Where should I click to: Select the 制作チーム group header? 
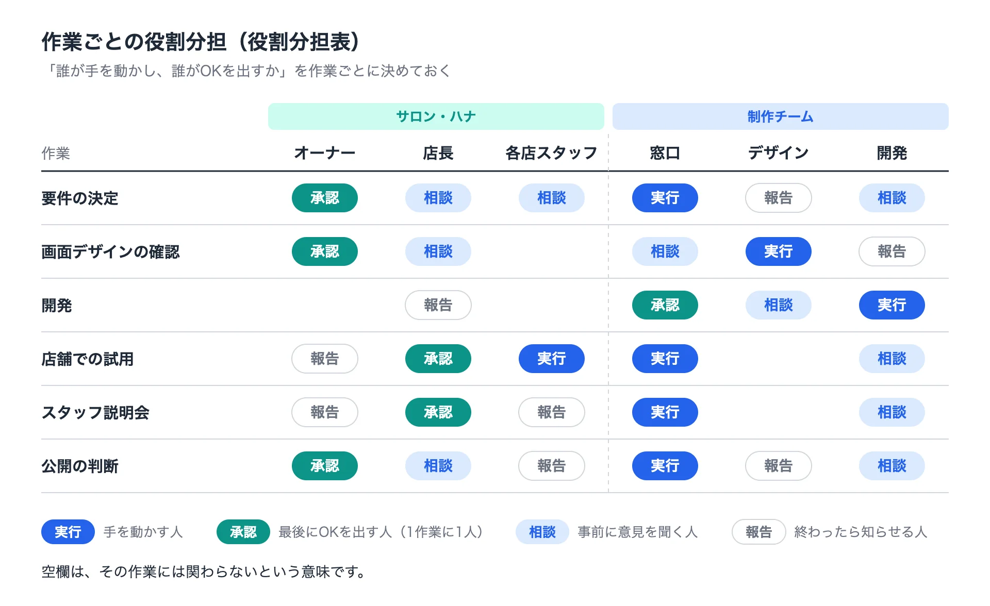pyautogui.click(x=781, y=116)
